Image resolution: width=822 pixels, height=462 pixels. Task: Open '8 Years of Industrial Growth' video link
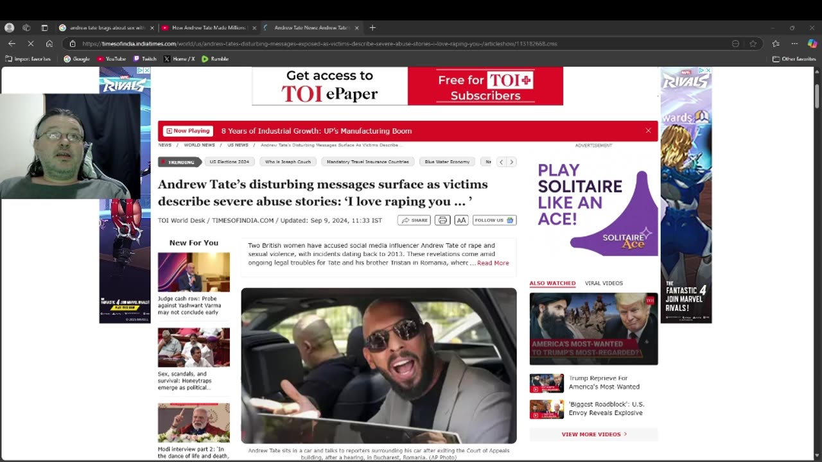(317, 131)
